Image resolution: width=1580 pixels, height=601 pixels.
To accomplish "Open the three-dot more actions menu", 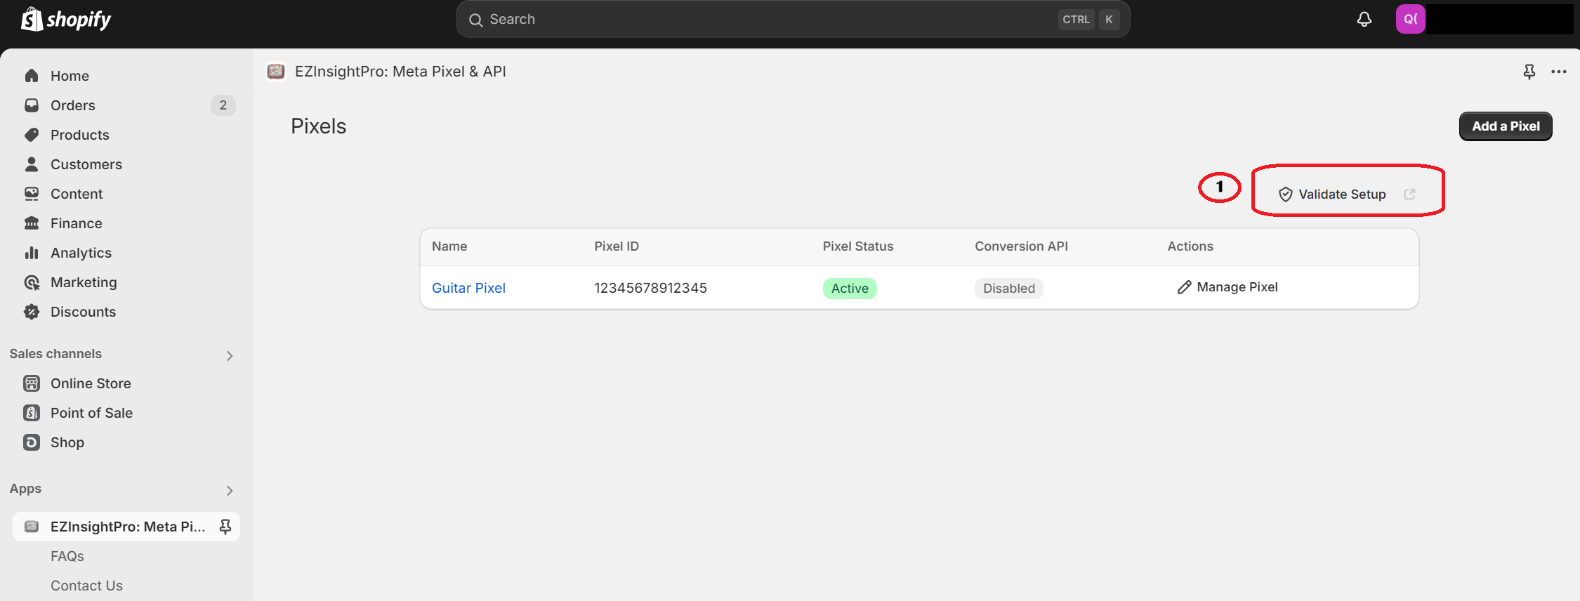I will coord(1559,72).
